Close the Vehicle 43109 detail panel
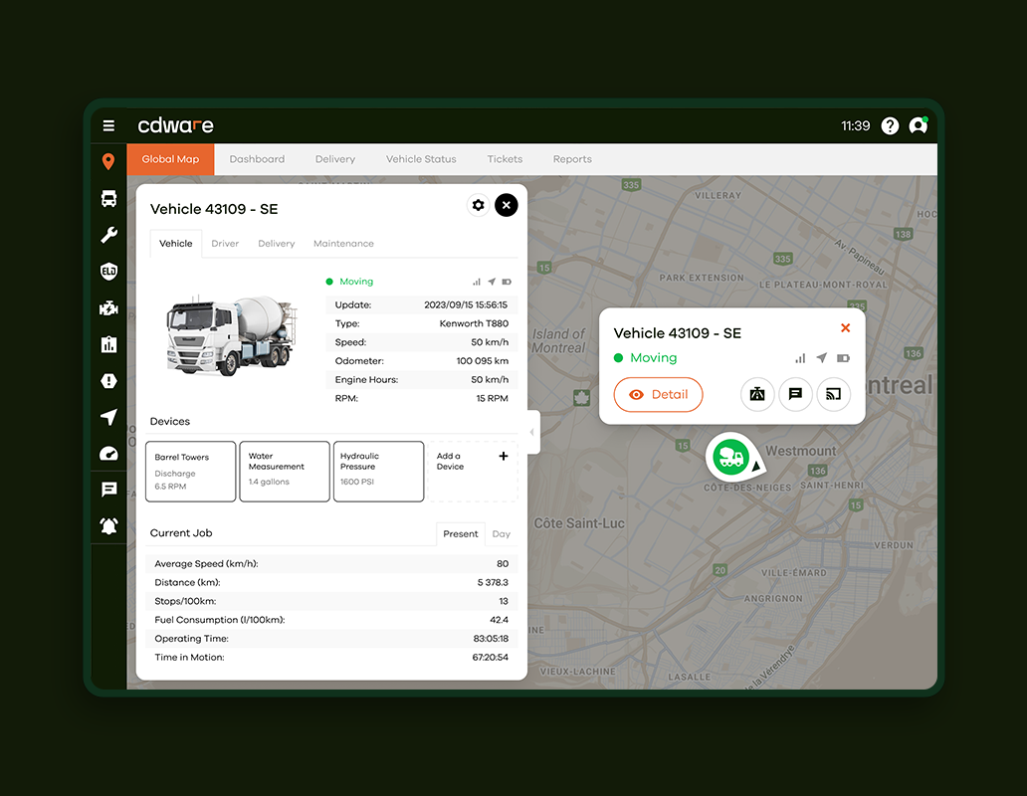 tap(507, 206)
